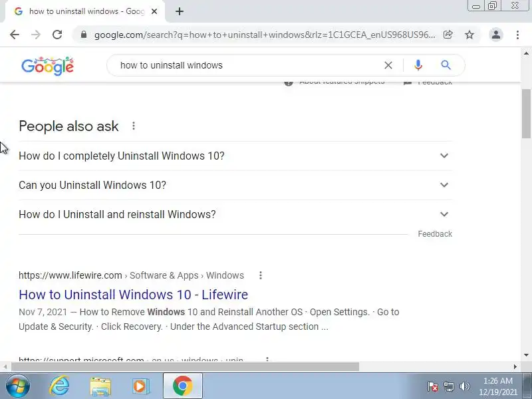Bookmark this page with the star

tap(469, 35)
